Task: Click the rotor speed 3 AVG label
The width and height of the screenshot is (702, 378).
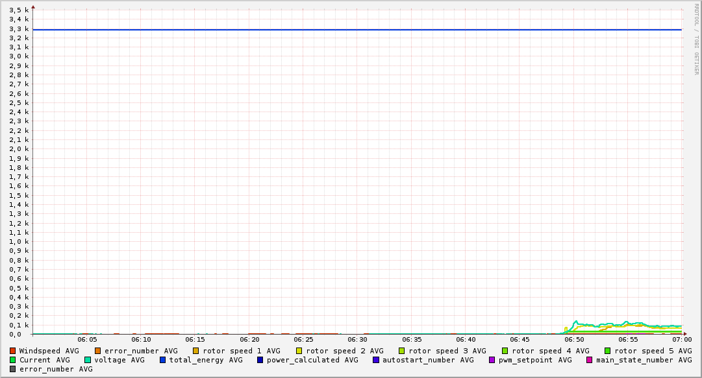Action: (447, 351)
